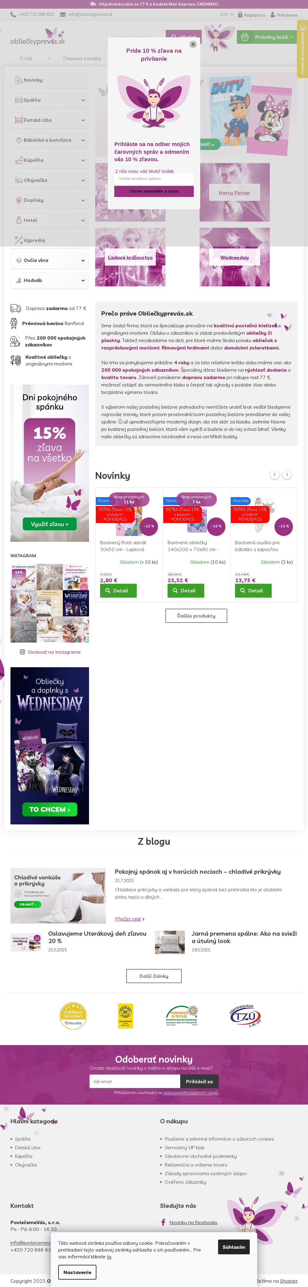Image resolution: width=308 pixels, height=1287 pixels.
Task: Show next Novinky products with right arrow
Action: pyautogui.click(x=286, y=475)
